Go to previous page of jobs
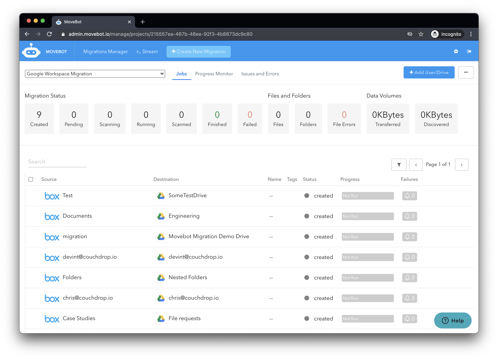Viewport: 498px width, 359px height. coord(416,165)
